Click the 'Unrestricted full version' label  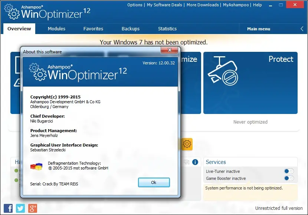click(279, 208)
